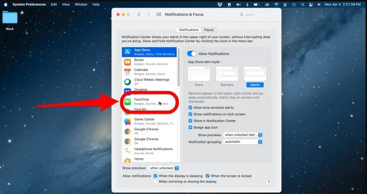Uncheck Show in Notification Center

tap(190, 121)
